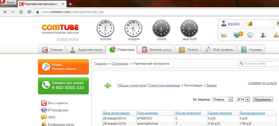Open Speed Dial grid
Screen dimensions: 279x126
29,12
